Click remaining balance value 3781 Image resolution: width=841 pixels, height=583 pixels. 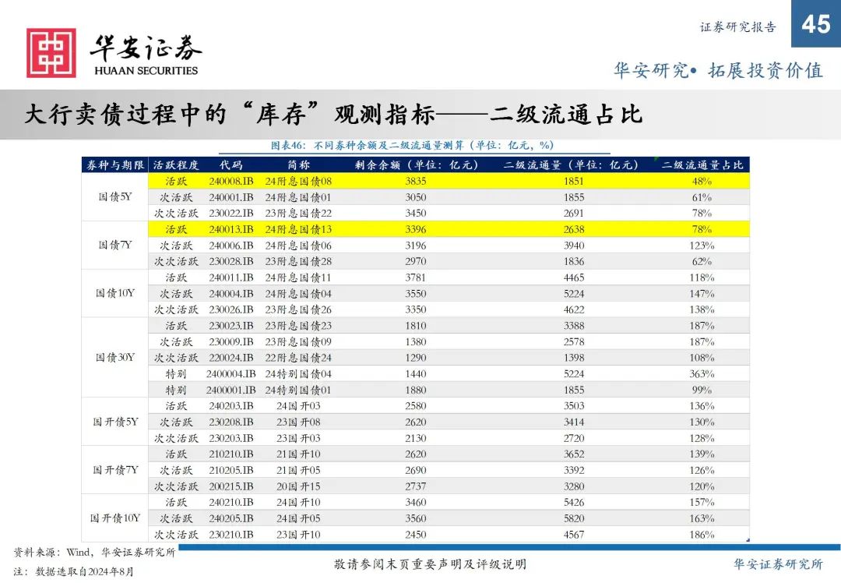[x=416, y=277]
